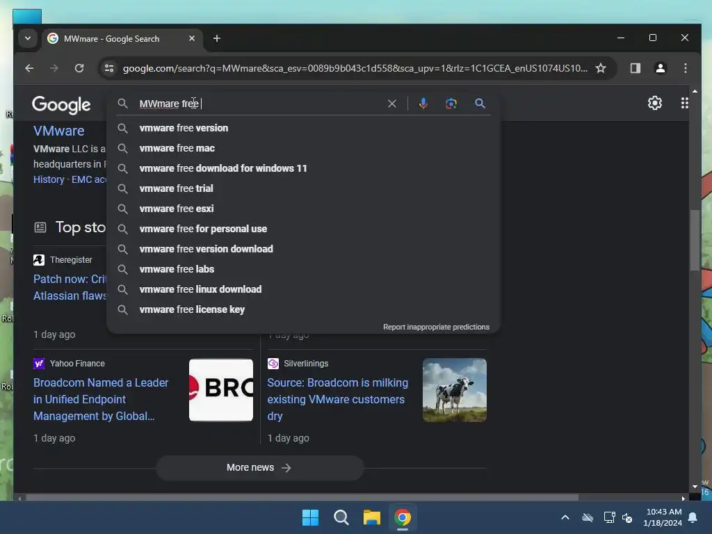
Task: Open Broadcom is milking VMware customers article
Action: (x=337, y=399)
